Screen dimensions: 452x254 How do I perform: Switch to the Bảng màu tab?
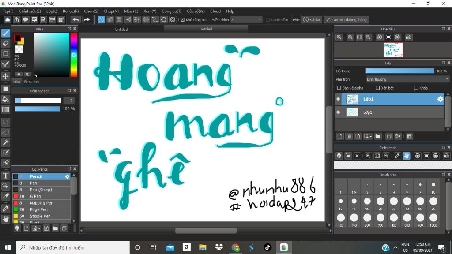click(x=31, y=82)
